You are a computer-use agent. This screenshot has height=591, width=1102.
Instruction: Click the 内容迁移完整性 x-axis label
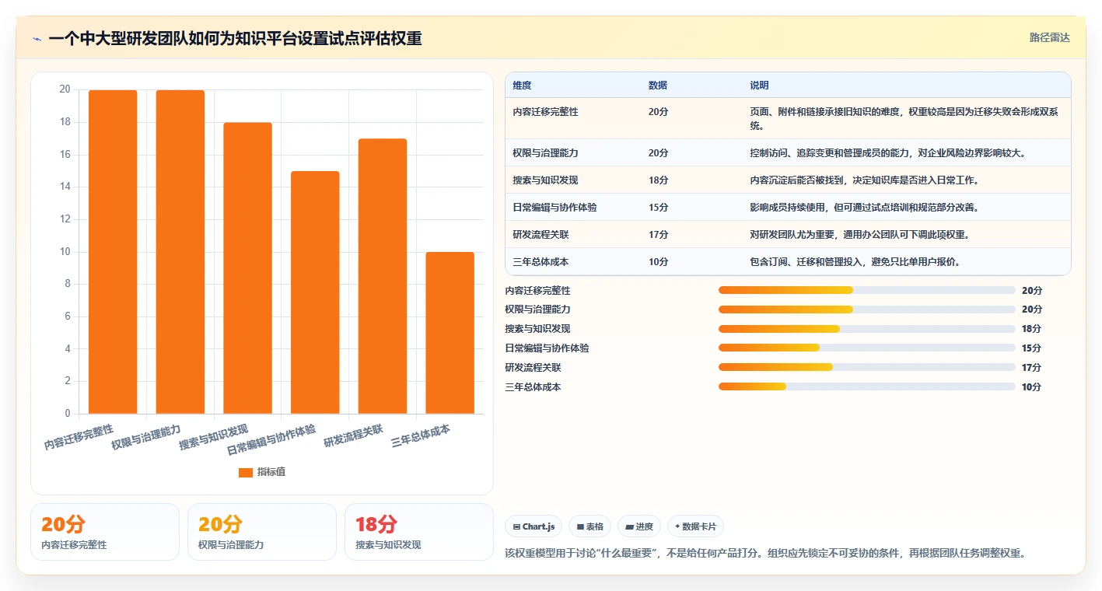pos(79,437)
